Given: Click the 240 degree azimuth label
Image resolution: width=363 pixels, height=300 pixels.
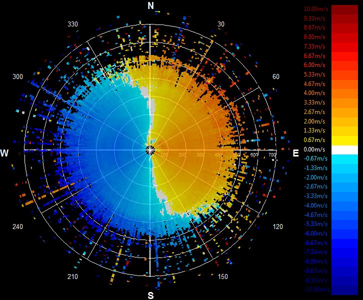Looking at the screenshot, I should 17,226.
